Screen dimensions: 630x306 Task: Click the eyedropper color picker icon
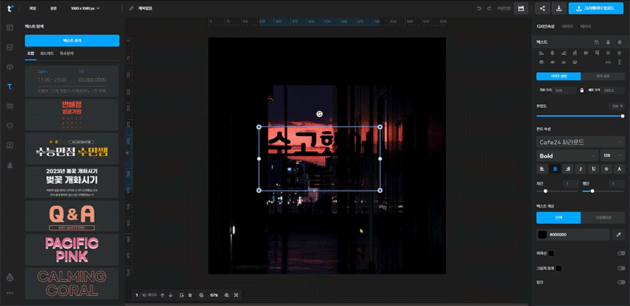coord(618,235)
